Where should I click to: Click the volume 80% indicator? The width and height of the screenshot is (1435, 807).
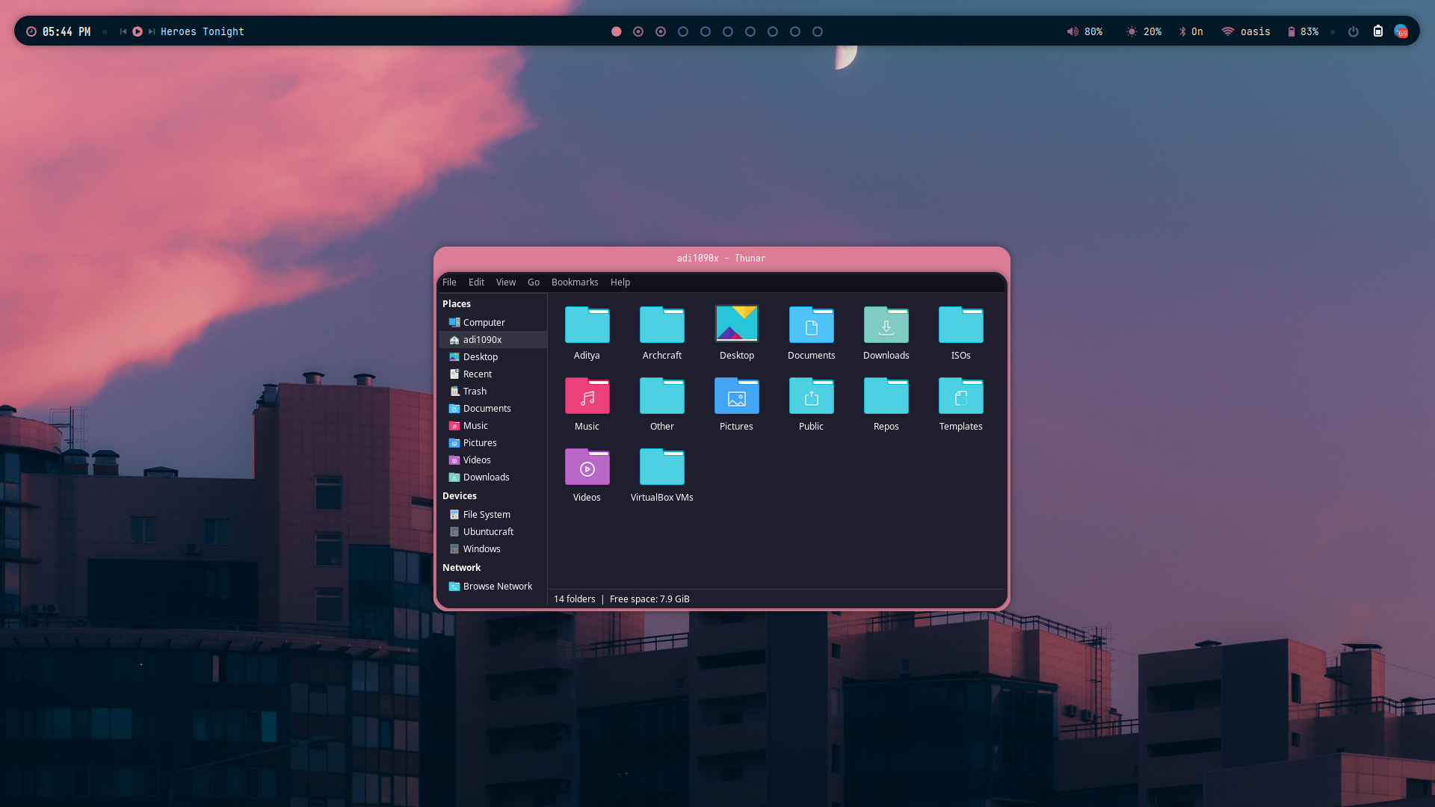point(1084,31)
